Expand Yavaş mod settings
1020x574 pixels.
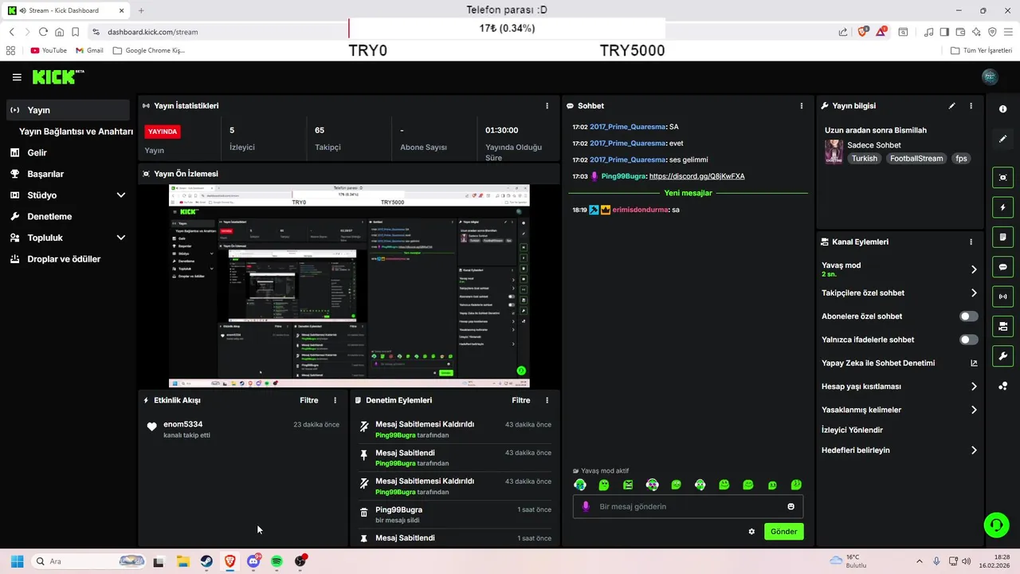click(x=899, y=269)
